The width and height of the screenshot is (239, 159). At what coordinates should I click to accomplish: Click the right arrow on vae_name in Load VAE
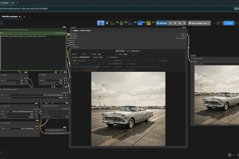pyautogui.click(x=37, y=129)
